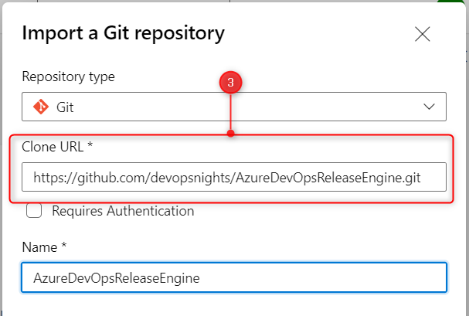Click the "Repository type" label
Image resolution: width=469 pixels, height=316 pixels.
click(69, 77)
